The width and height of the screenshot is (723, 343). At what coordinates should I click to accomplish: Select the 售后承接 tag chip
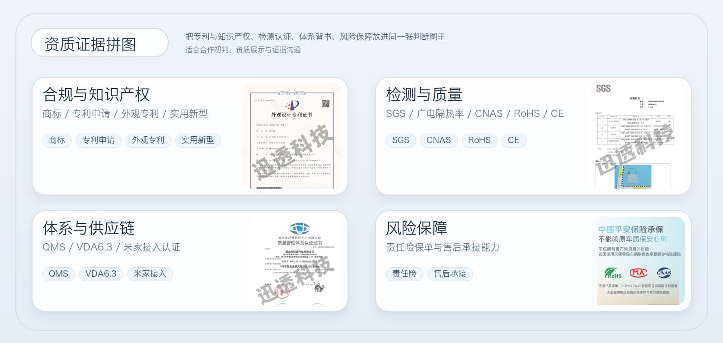tap(450, 274)
